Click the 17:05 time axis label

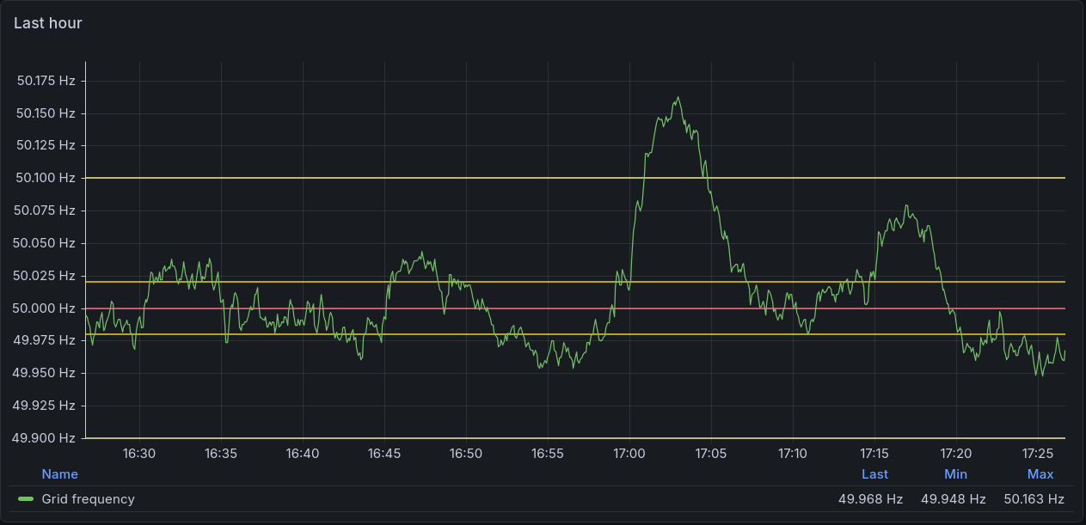(x=711, y=453)
